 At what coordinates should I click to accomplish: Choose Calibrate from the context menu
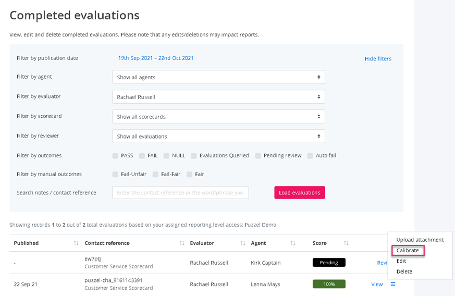coord(408,251)
